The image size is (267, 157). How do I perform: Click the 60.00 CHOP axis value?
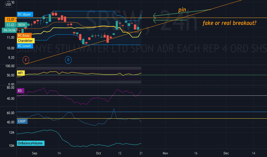[x=11, y=113]
